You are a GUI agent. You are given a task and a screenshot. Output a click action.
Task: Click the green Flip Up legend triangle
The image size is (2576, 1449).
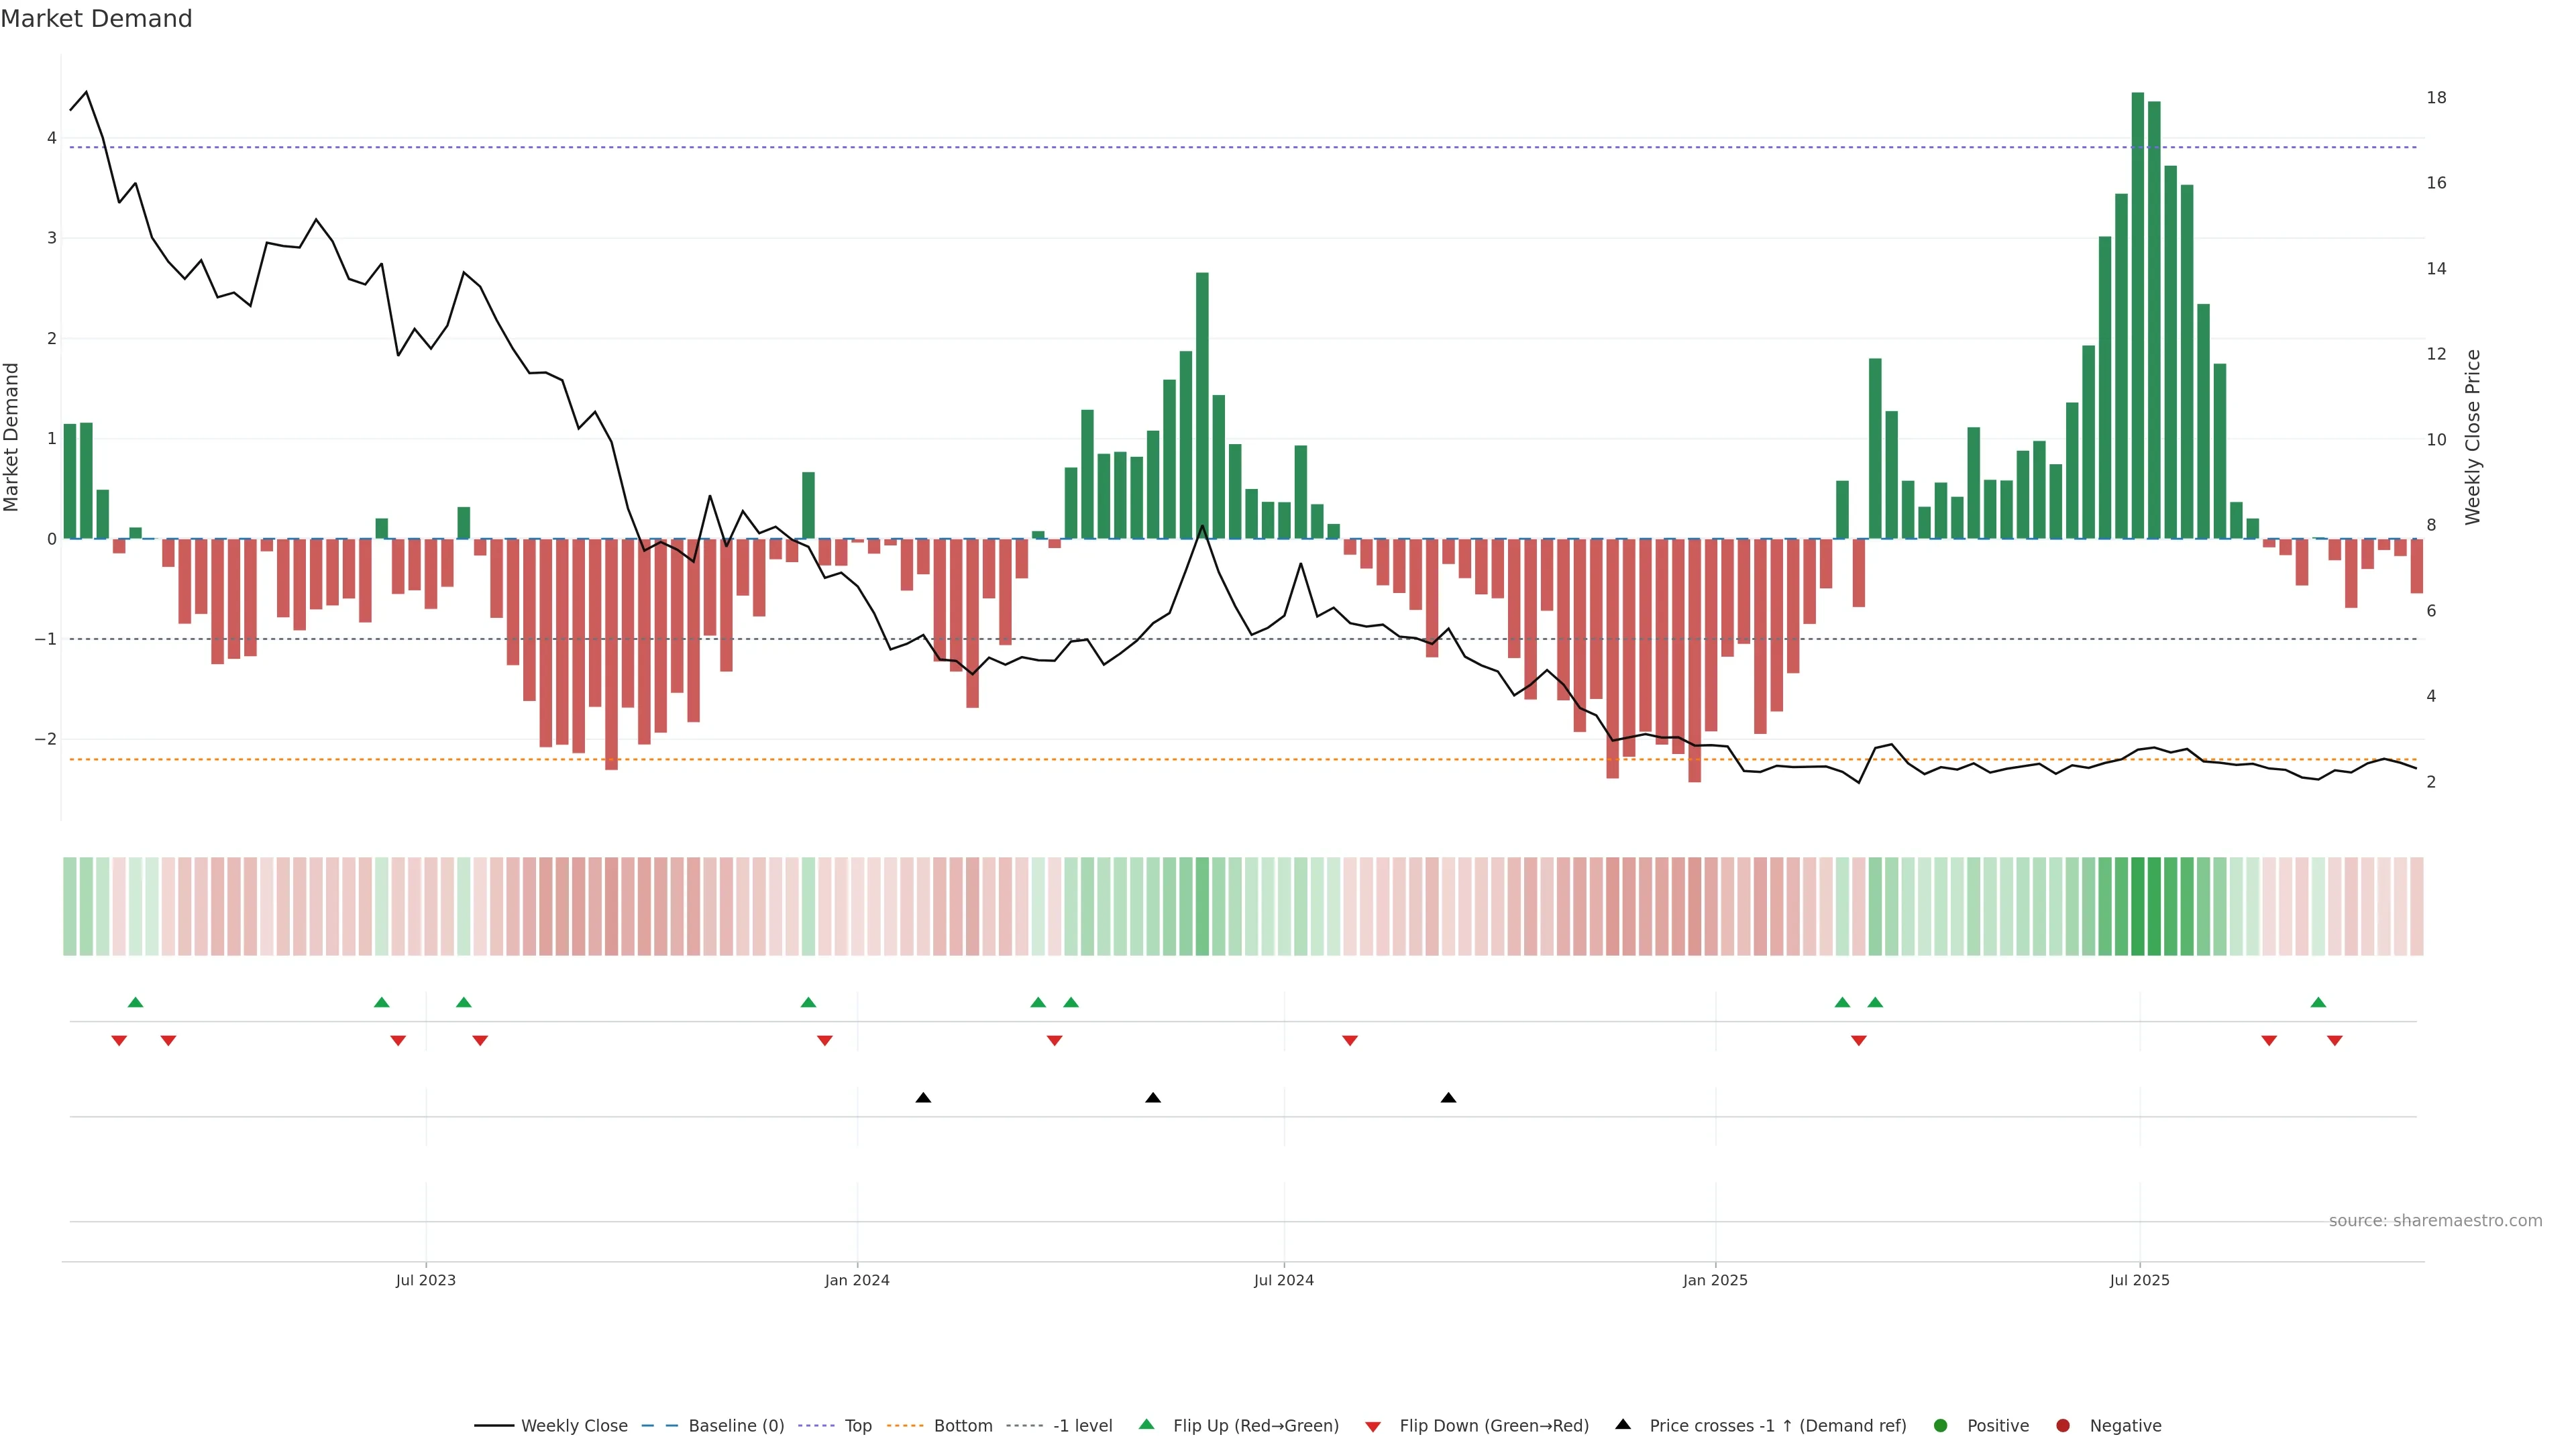(1146, 1424)
